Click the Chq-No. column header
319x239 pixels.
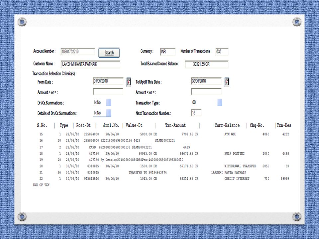click(x=257, y=125)
